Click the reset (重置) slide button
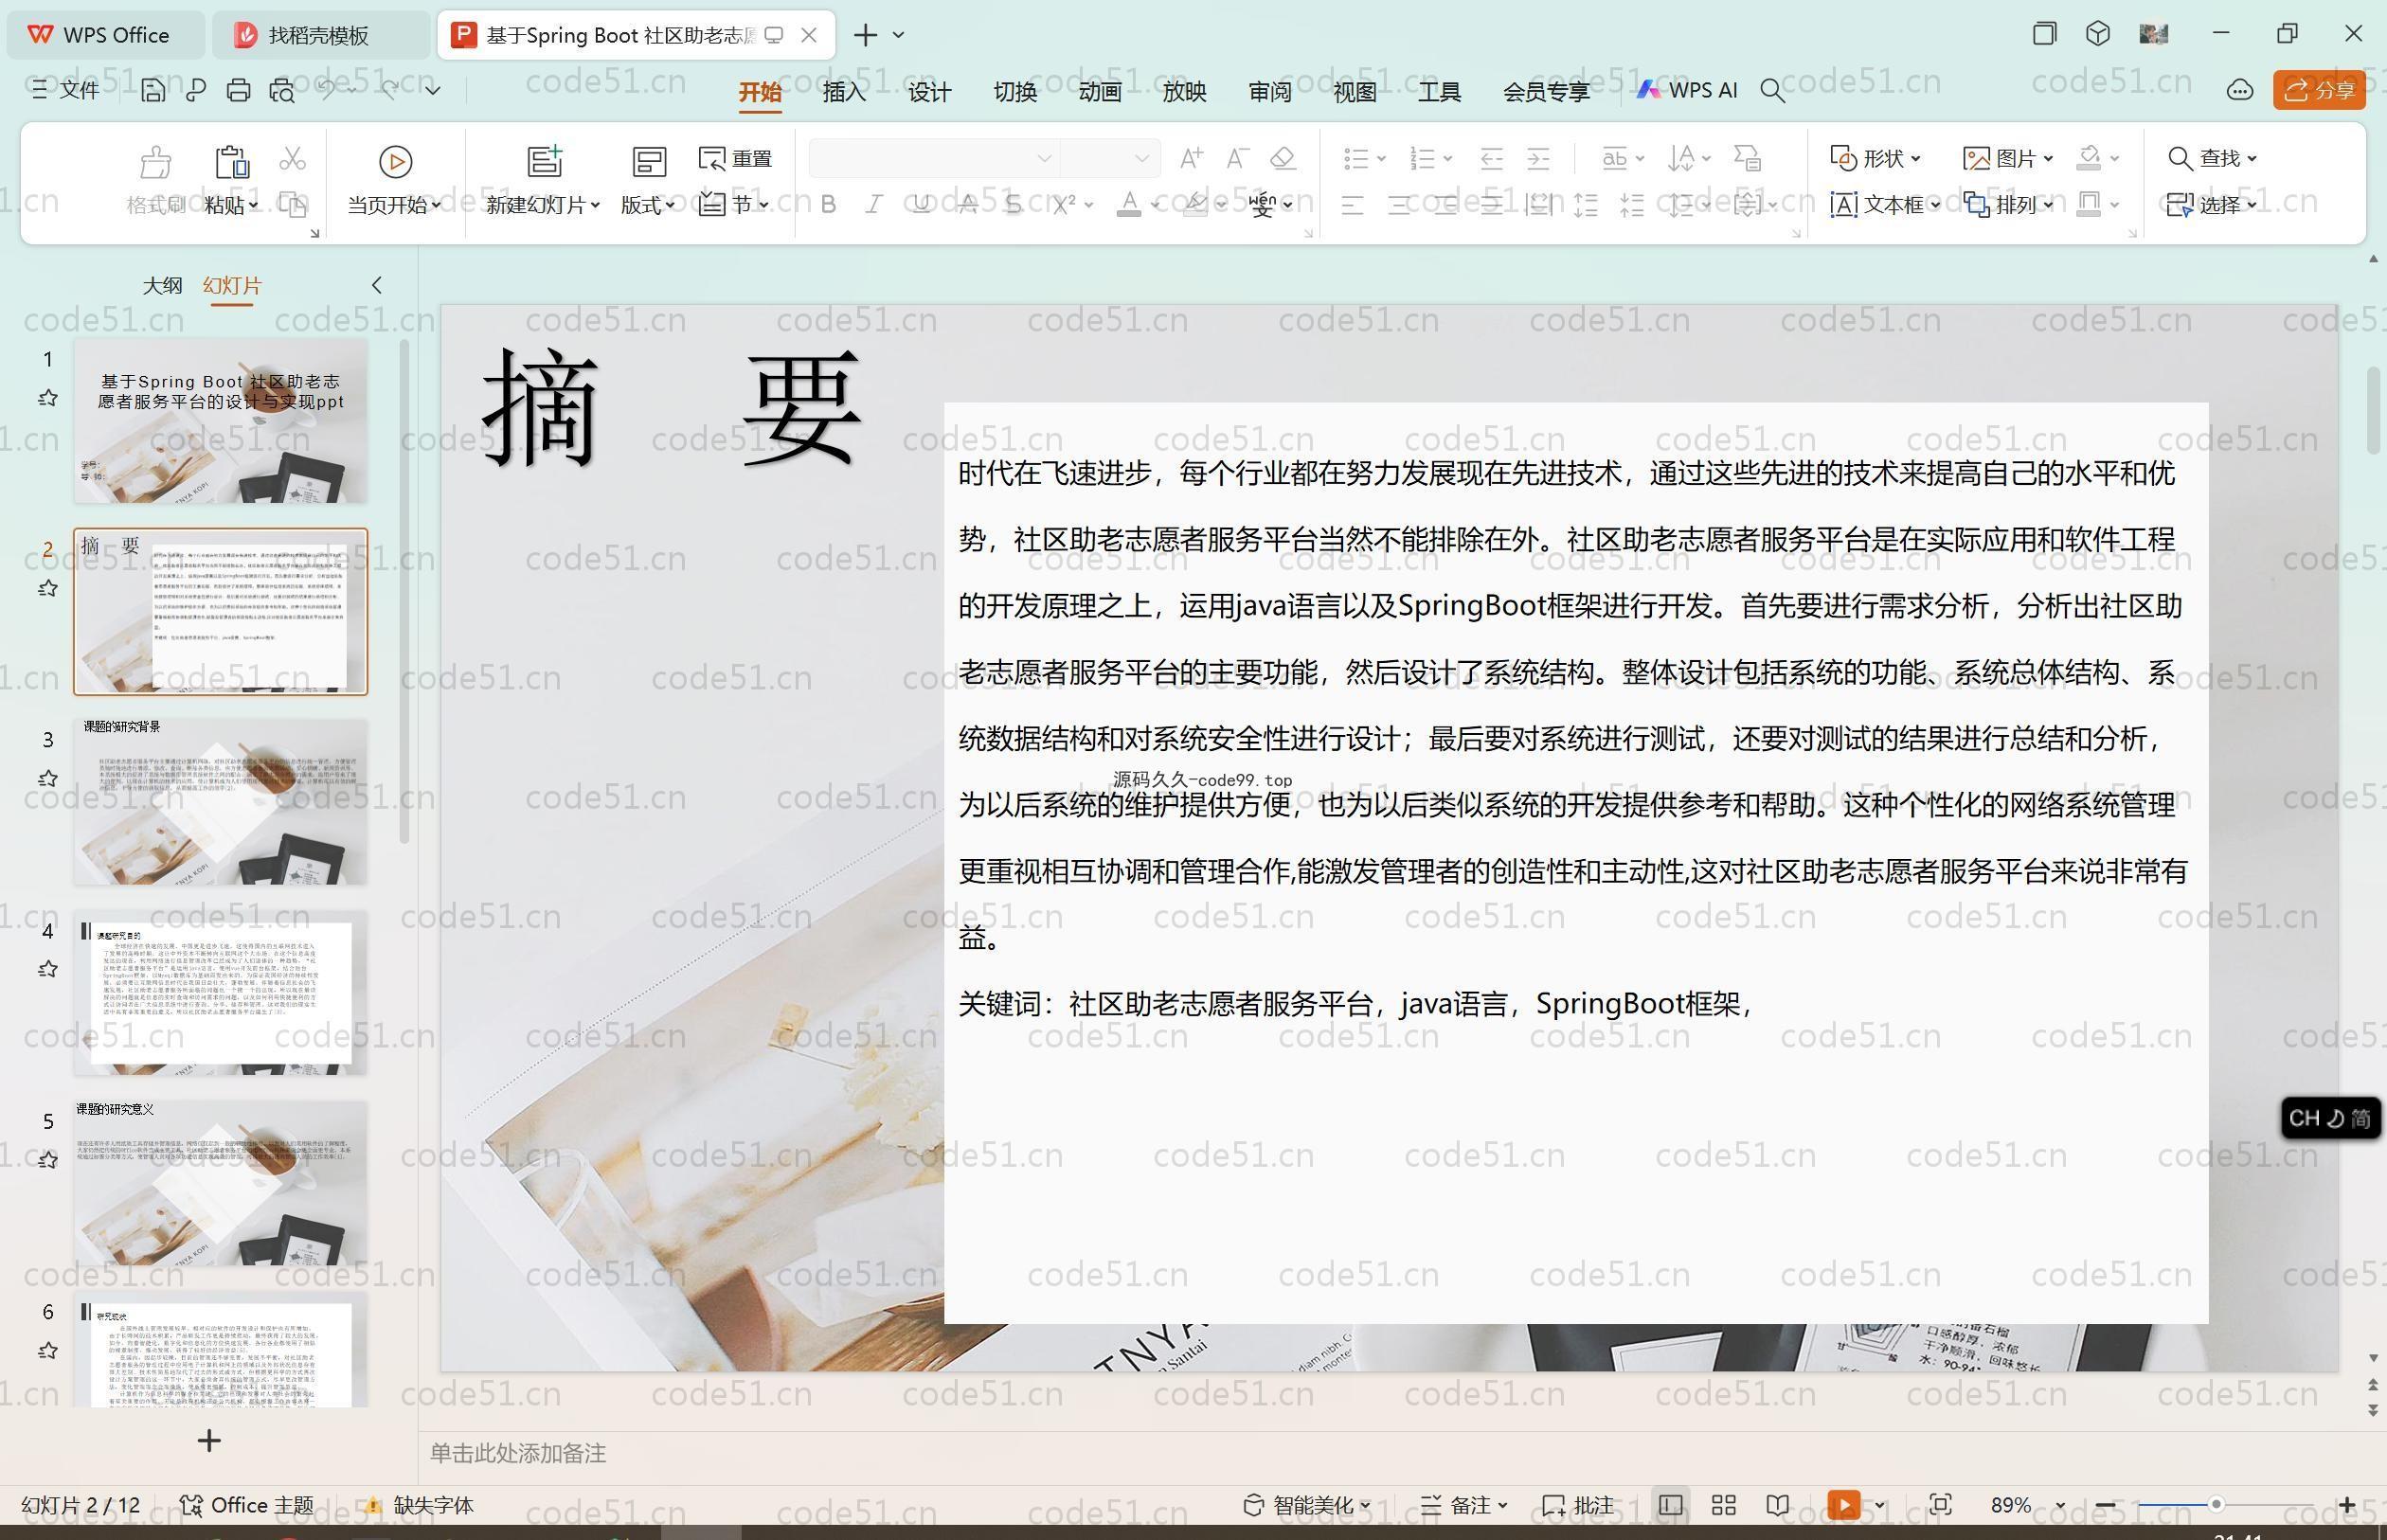Viewport: 2387px width, 1540px height. (735, 158)
